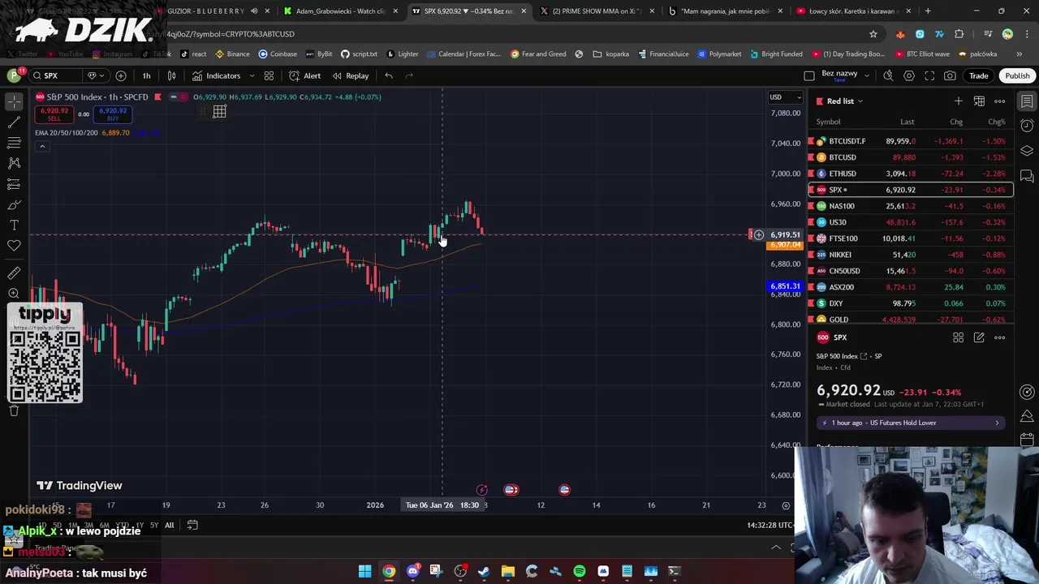Enter fullscreen mode
The height and width of the screenshot is (584, 1039).
pos(929,75)
